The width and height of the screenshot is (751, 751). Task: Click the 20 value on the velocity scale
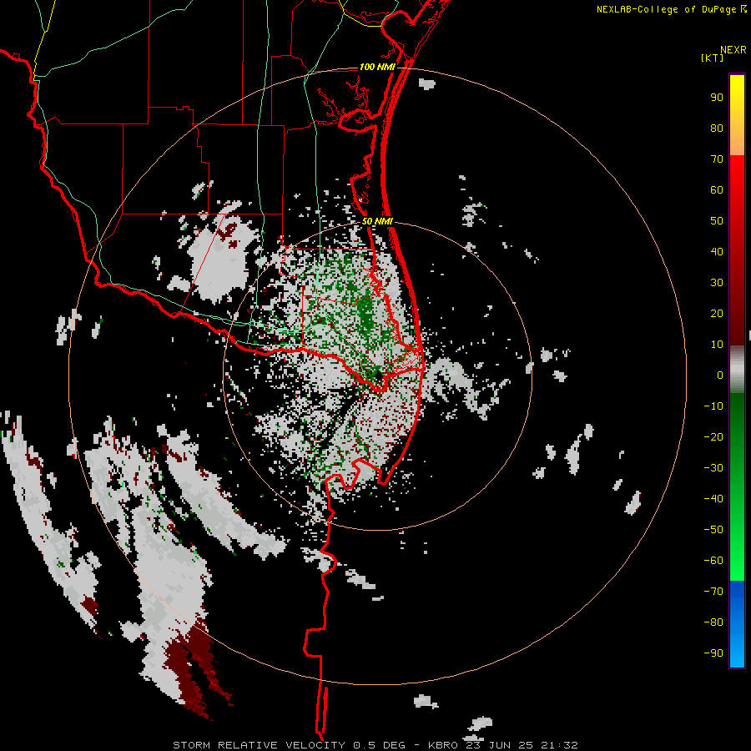717,313
